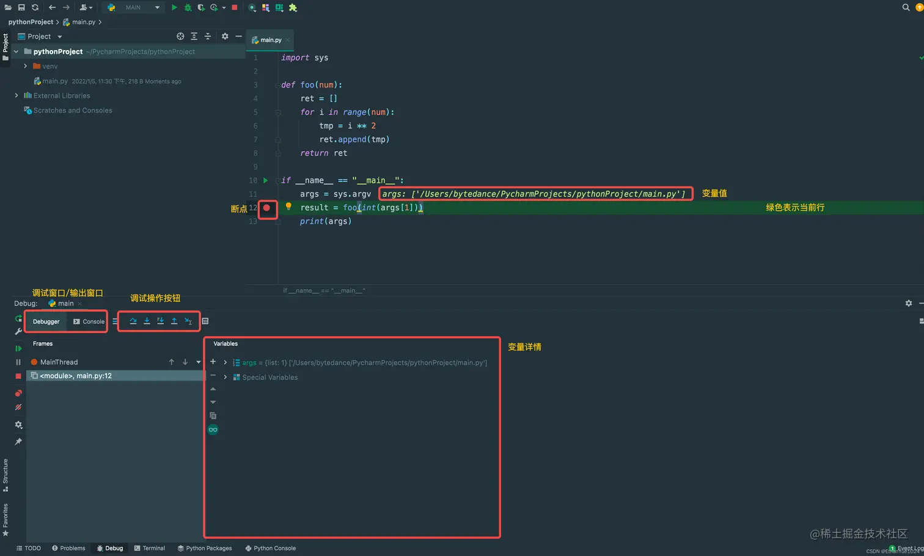Screen dimensions: 924x556
Task: Click the Debug bug icon in the toolbar
Action: point(188,7)
